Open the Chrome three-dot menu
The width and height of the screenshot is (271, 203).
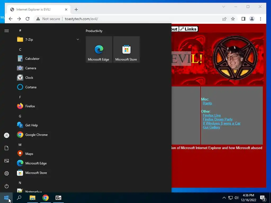(260, 19)
